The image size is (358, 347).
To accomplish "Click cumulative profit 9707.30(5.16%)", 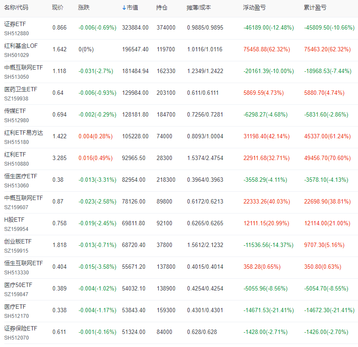I will click(x=324, y=245).
